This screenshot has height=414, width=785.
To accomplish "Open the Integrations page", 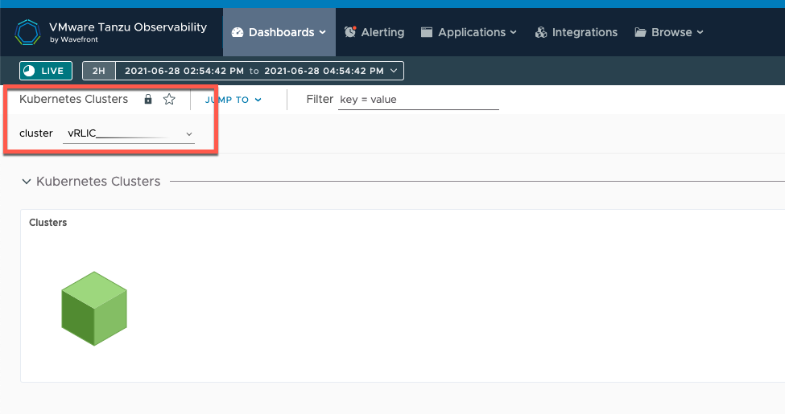I will (x=576, y=32).
